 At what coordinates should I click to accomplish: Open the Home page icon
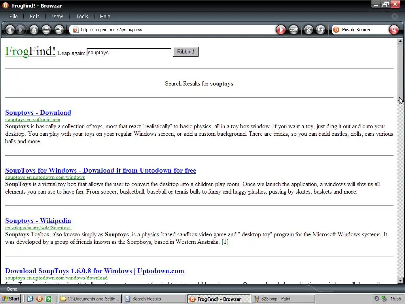(x=34, y=30)
